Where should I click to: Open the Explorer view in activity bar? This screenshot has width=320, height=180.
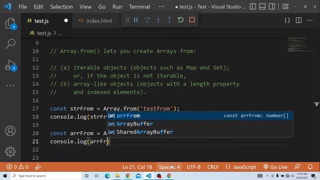(10, 23)
